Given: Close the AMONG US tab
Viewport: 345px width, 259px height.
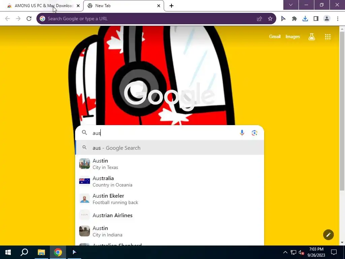Looking at the screenshot, I should coord(78,6).
